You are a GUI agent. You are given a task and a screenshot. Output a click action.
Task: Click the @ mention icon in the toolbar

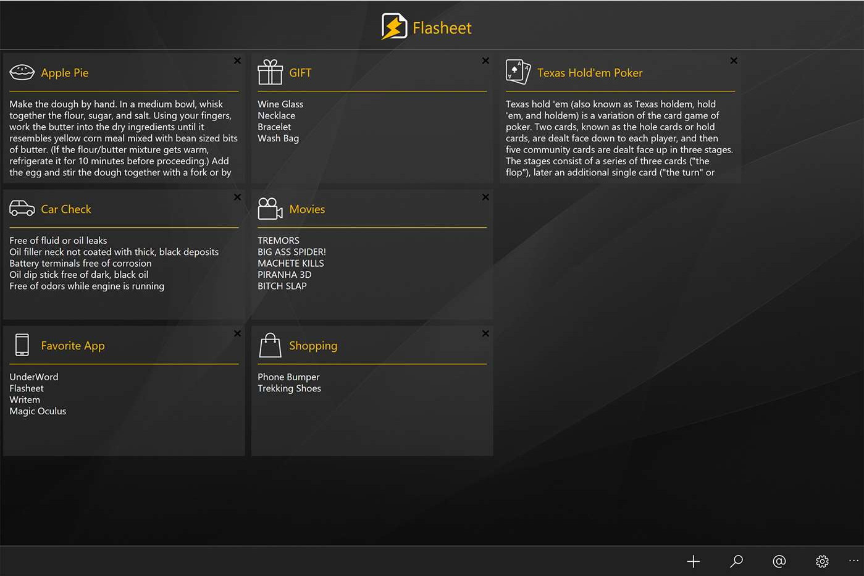(779, 561)
